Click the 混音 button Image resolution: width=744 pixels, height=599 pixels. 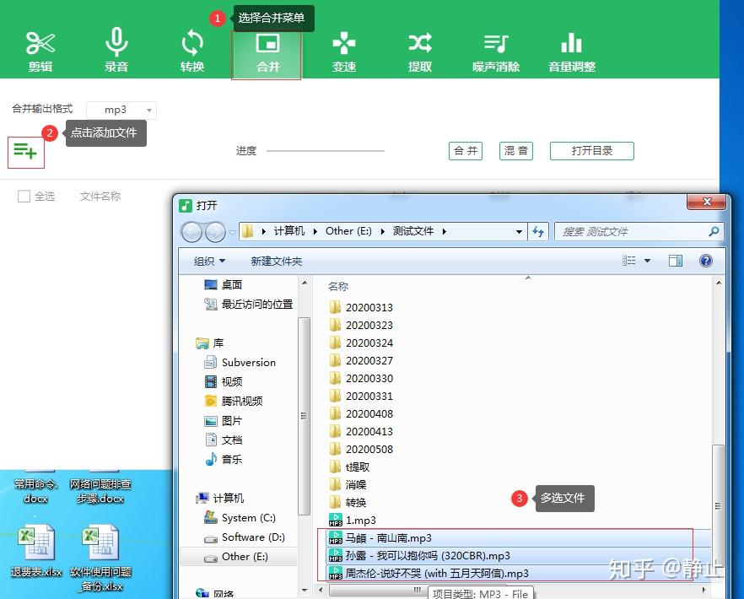[515, 151]
